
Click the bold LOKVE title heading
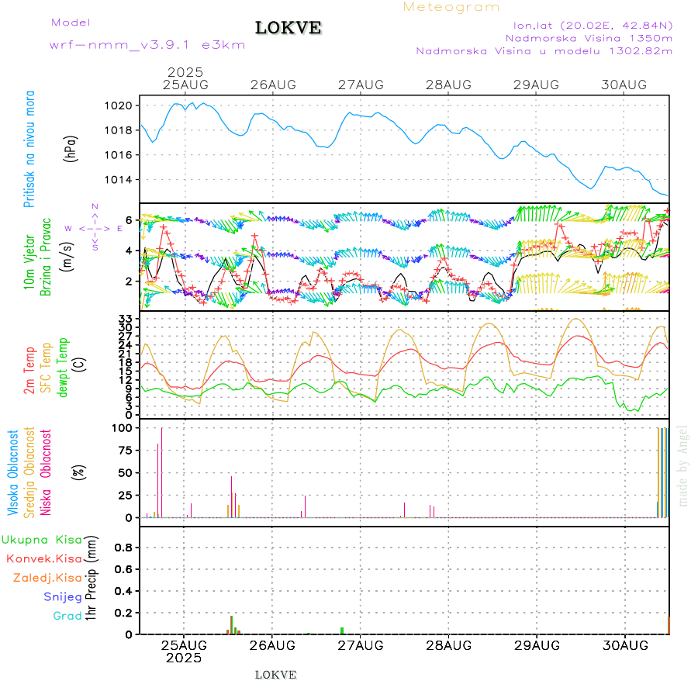[288, 29]
